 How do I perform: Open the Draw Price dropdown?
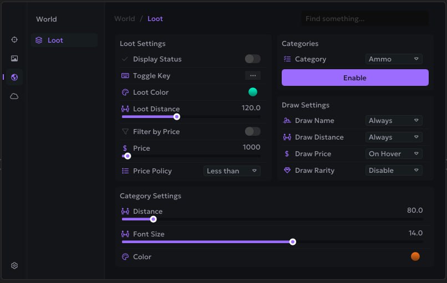coord(394,154)
